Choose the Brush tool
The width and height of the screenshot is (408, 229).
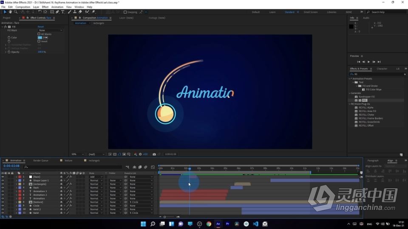click(69, 12)
